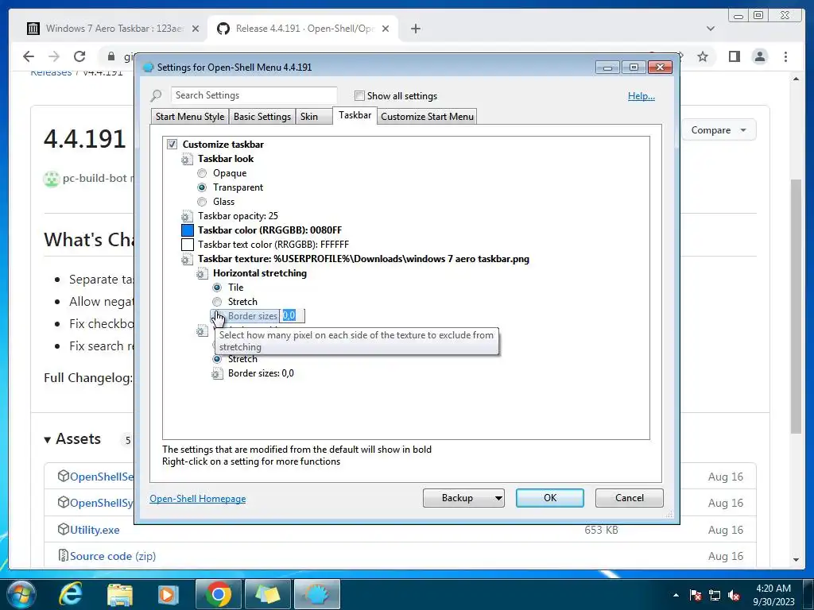
Task: Collapse the Assets section triangle
Action: pyautogui.click(x=47, y=440)
